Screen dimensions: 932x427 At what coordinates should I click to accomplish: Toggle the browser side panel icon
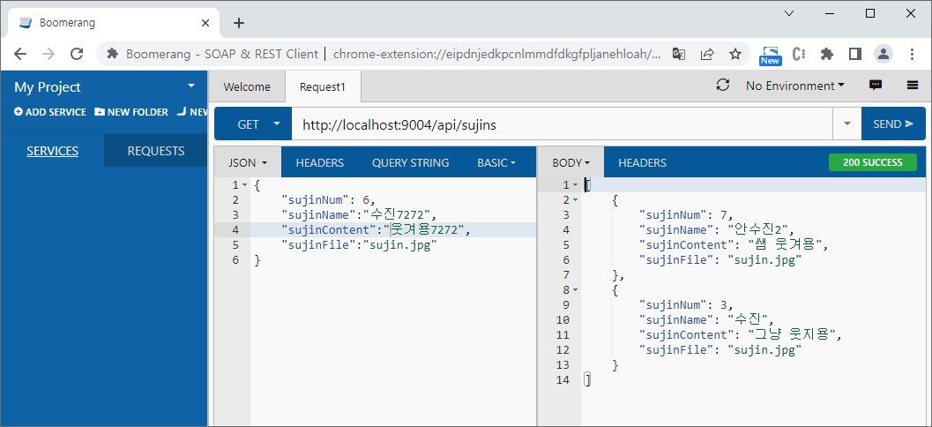tap(855, 54)
